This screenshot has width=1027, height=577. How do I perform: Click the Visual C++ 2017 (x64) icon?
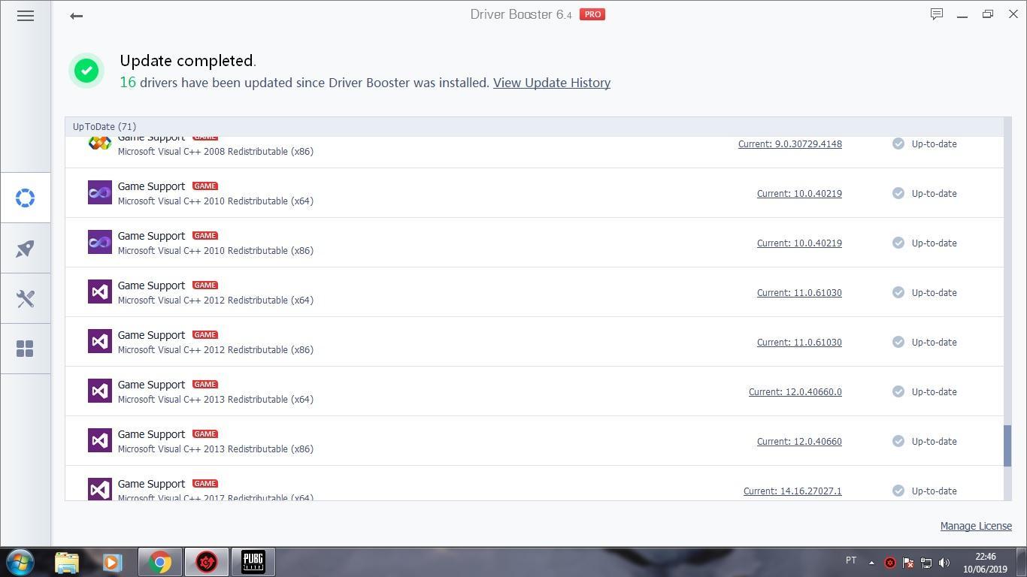tap(100, 489)
